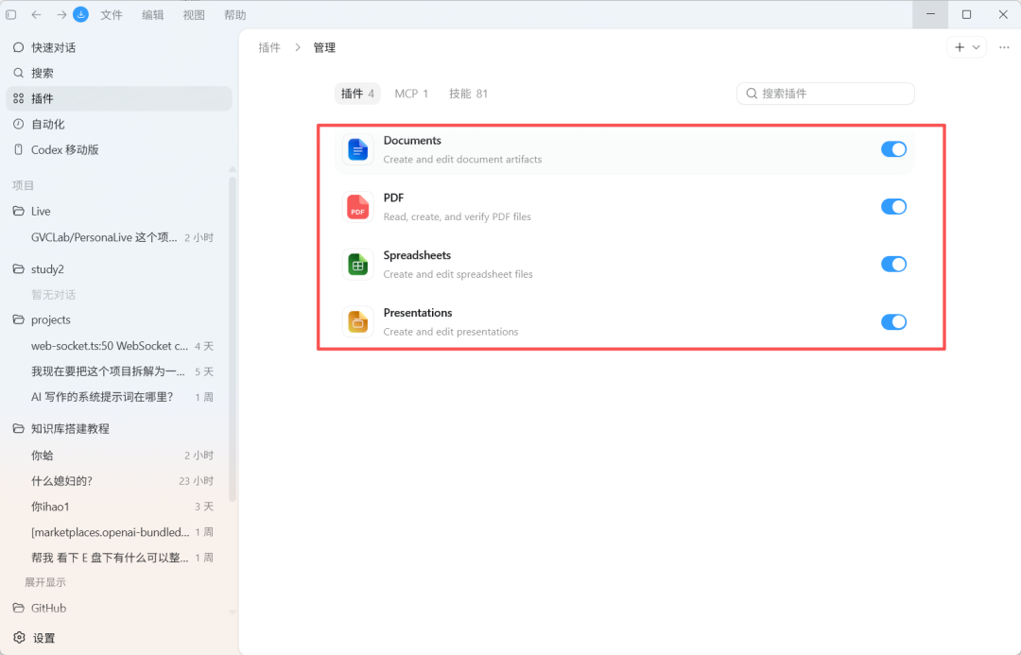Click the Documents plugin icon
Screen dimensions: 1021x655
357,149
